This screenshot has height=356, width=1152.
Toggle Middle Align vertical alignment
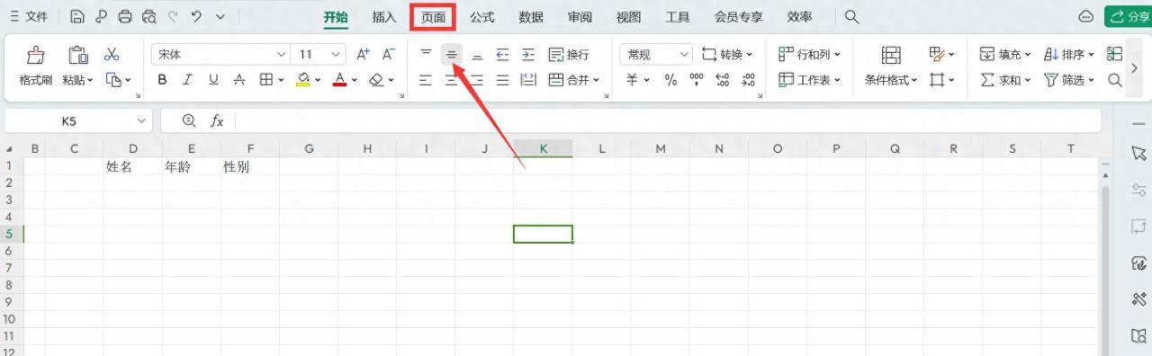click(452, 55)
